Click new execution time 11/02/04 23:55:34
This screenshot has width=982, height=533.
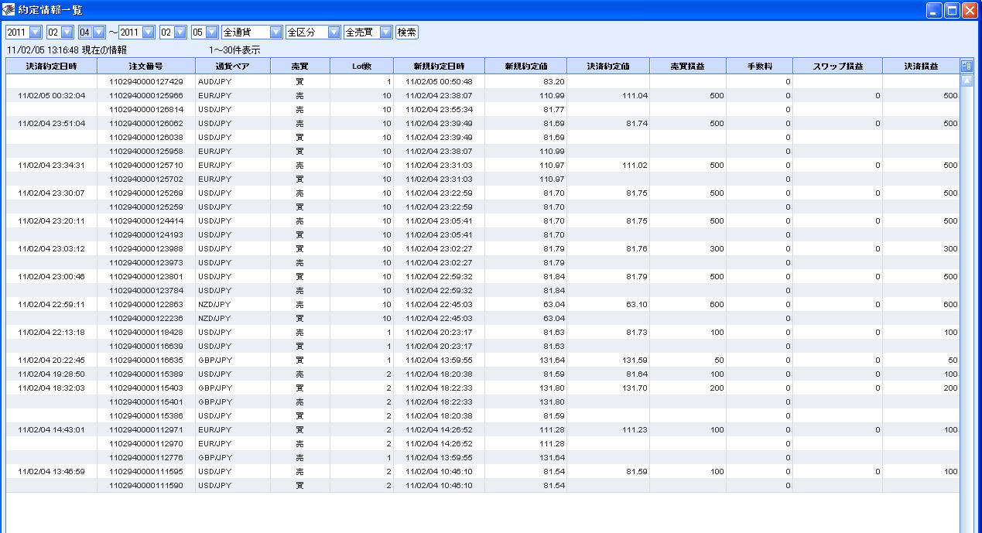(439, 109)
